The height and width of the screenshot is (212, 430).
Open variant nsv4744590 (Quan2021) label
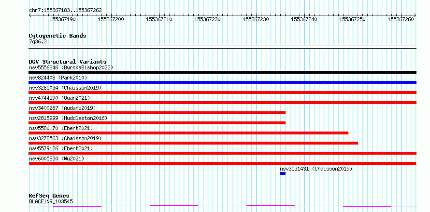(x=59, y=98)
